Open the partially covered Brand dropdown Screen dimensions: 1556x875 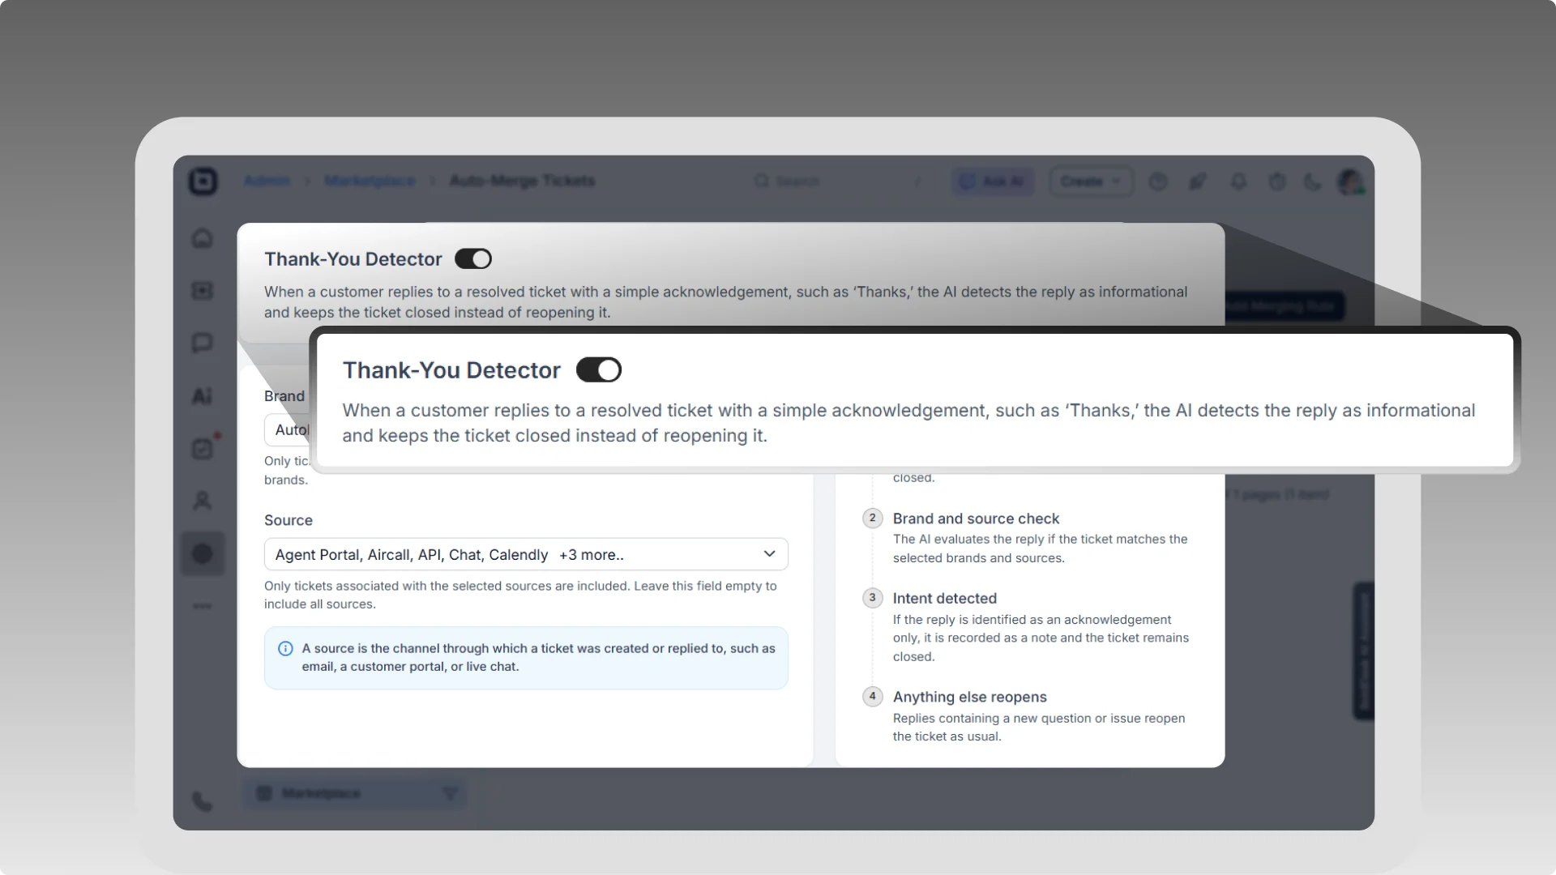pyautogui.click(x=287, y=429)
